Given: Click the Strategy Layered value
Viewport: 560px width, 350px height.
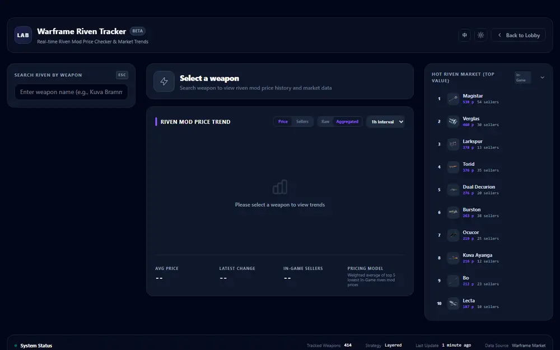Looking at the screenshot, I should pyautogui.click(x=393, y=346).
